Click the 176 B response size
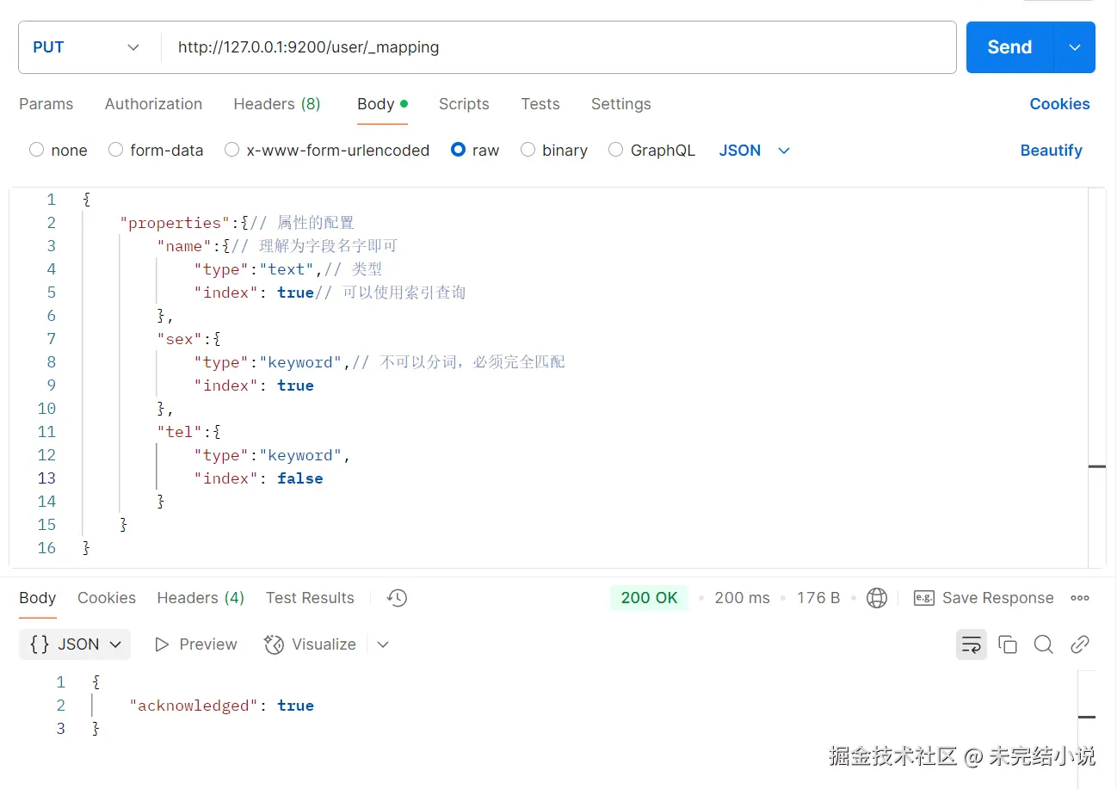Screen dimensions: 1117x789 [818, 598]
